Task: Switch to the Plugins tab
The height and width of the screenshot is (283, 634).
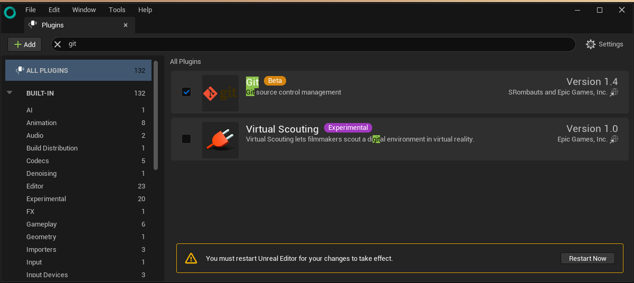Action: coord(79,25)
